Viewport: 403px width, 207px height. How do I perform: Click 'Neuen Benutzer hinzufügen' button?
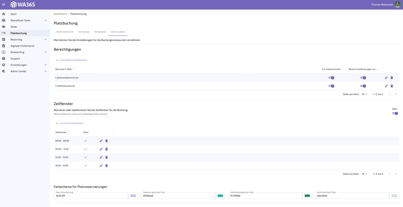pyautogui.click(x=72, y=60)
